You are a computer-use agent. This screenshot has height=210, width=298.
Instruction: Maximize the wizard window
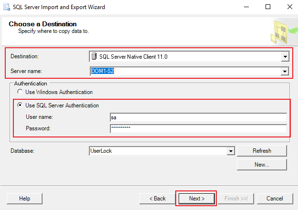point(268,7)
